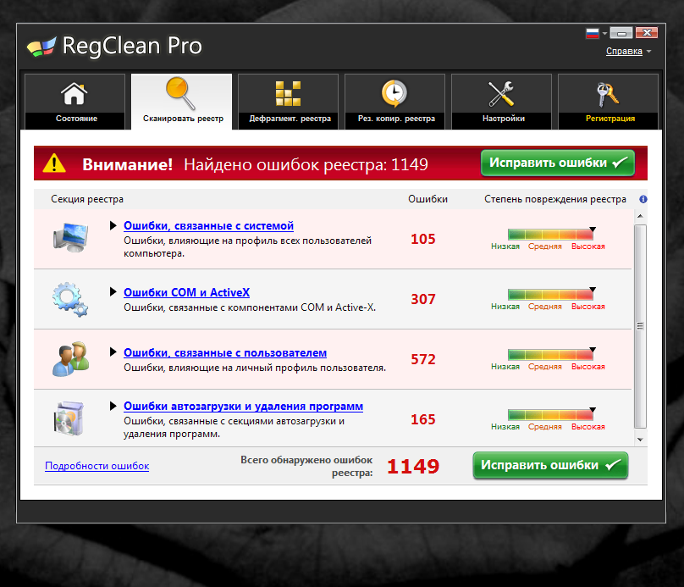684x587 pixels.
Task: Click the software box autostart errors icon
Action: tap(69, 419)
